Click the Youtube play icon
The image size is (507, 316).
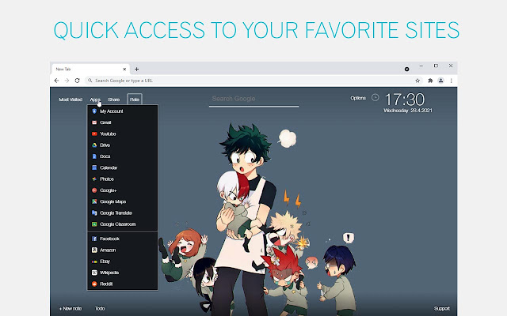click(94, 134)
